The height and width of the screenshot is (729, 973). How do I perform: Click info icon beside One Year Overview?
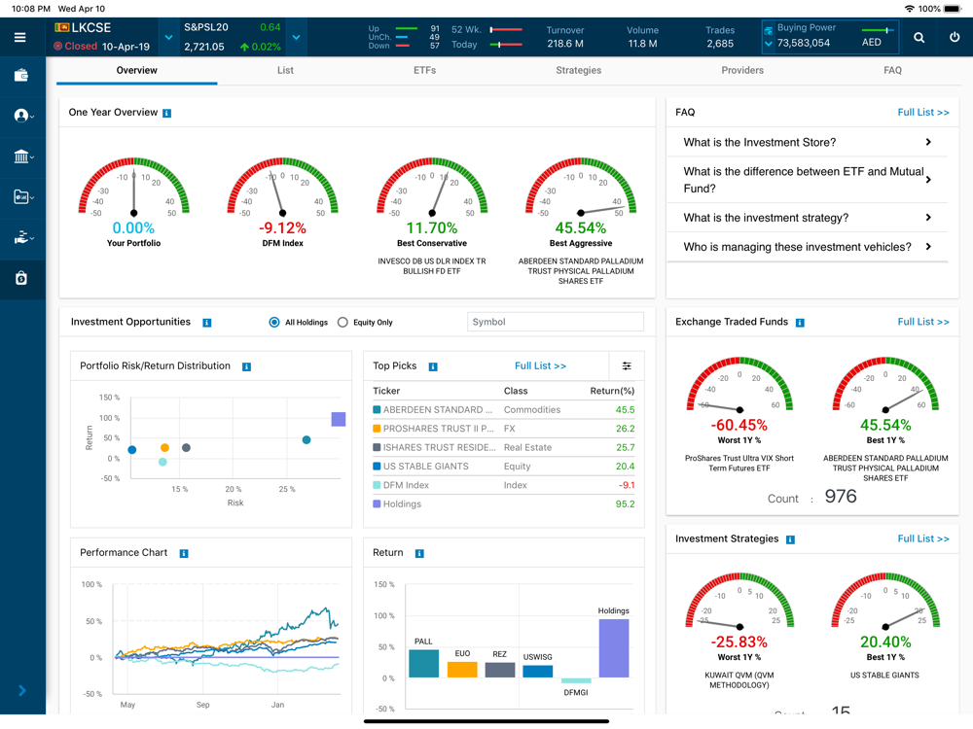pos(166,114)
